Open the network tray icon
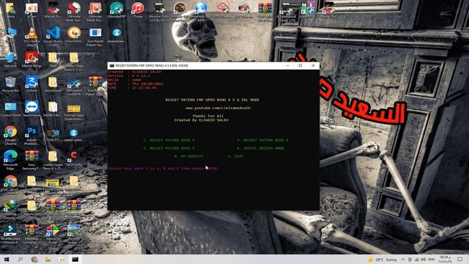The image size is (469, 264). pyautogui.click(x=417, y=260)
